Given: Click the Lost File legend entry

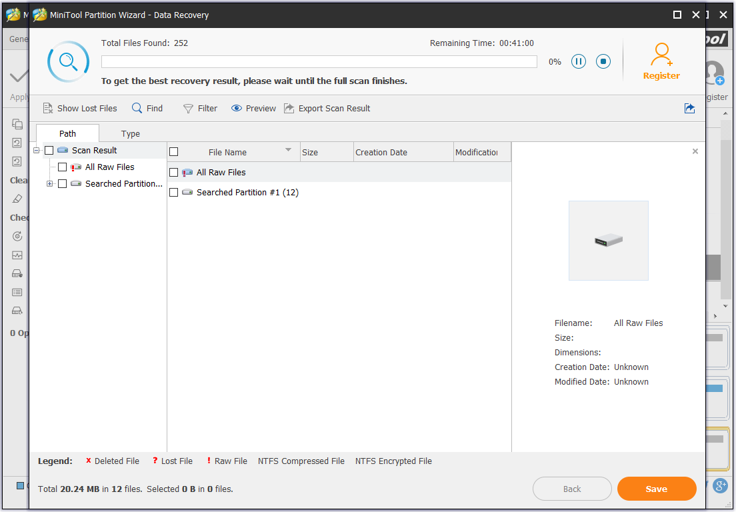Looking at the screenshot, I should coord(172,461).
